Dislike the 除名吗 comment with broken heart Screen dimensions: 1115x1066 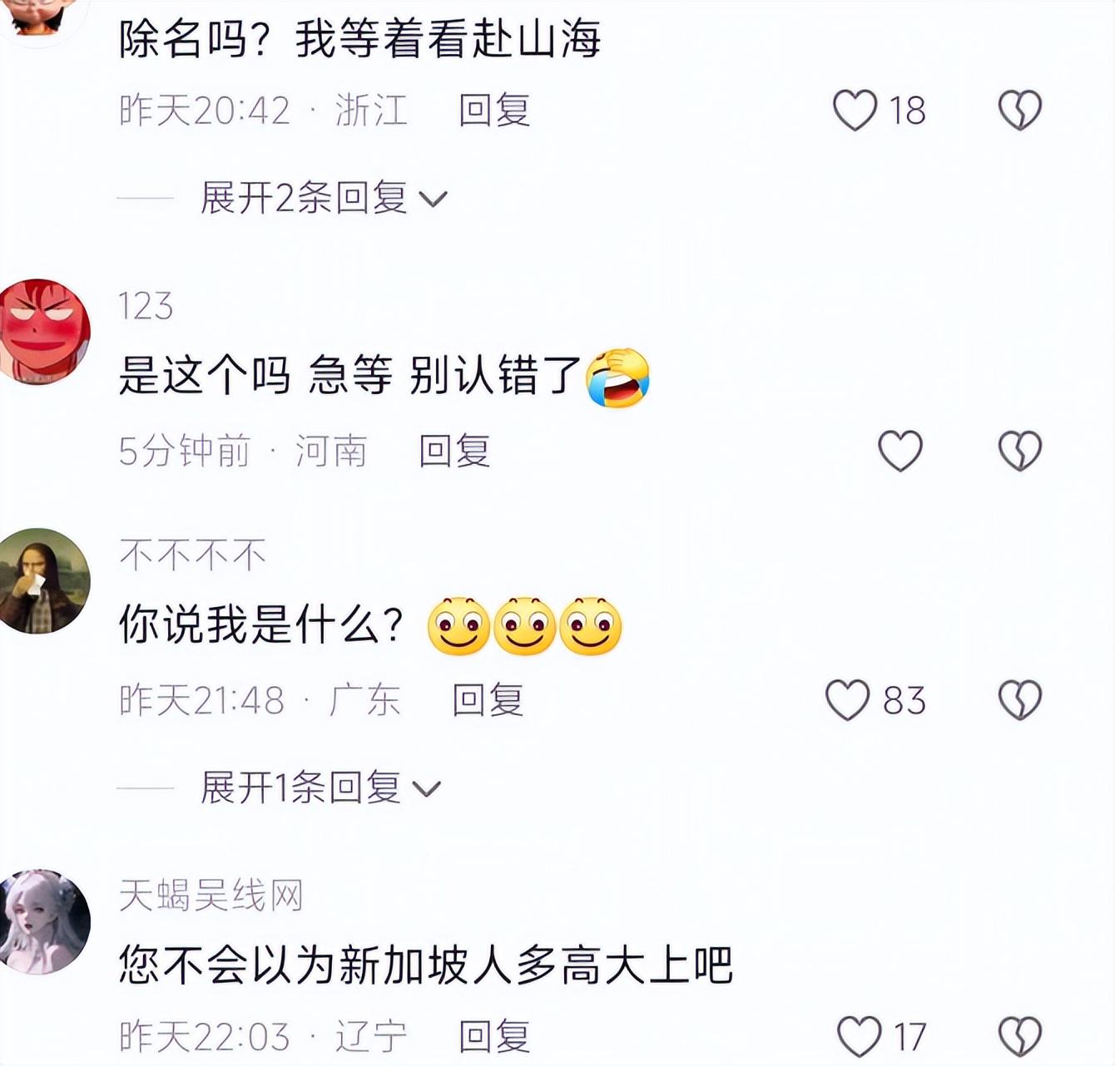pos(1020,111)
